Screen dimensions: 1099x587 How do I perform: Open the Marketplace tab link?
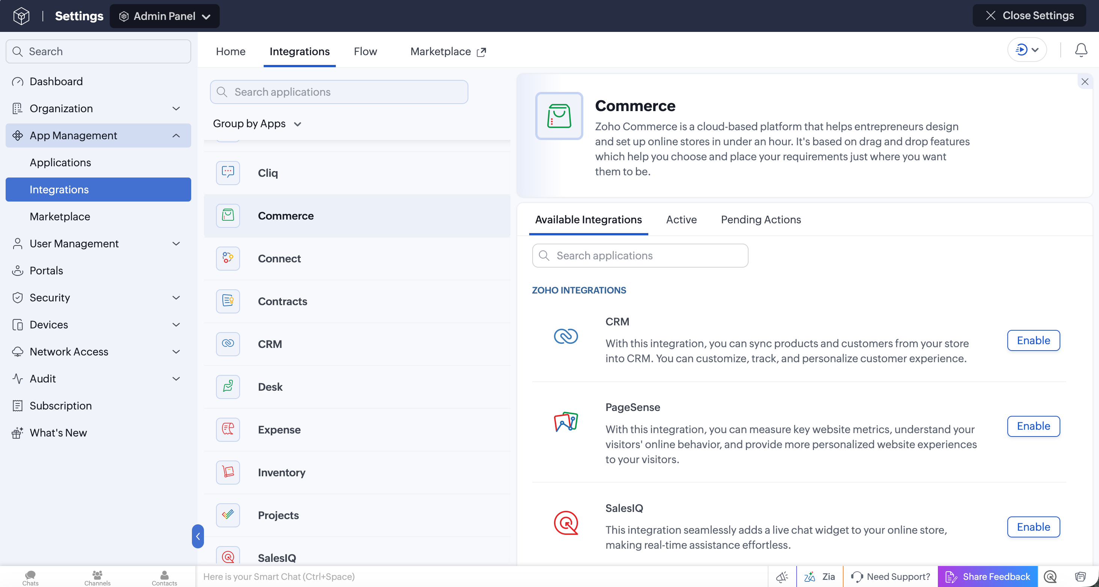point(448,51)
